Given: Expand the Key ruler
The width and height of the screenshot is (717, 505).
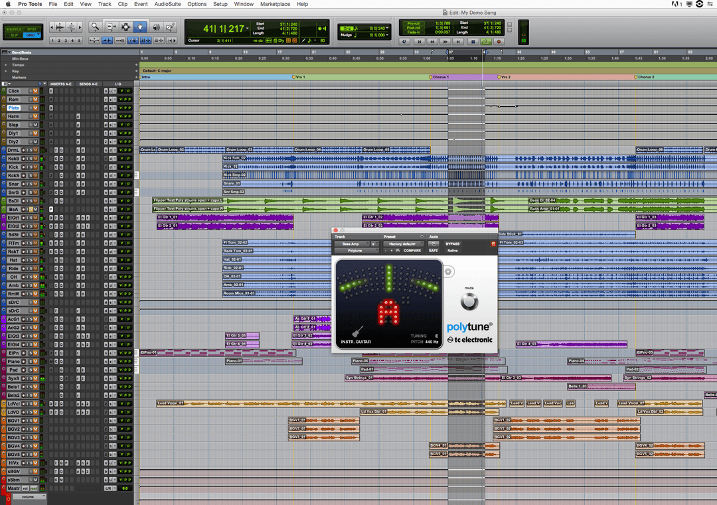Looking at the screenshot, I should point(6,71).
